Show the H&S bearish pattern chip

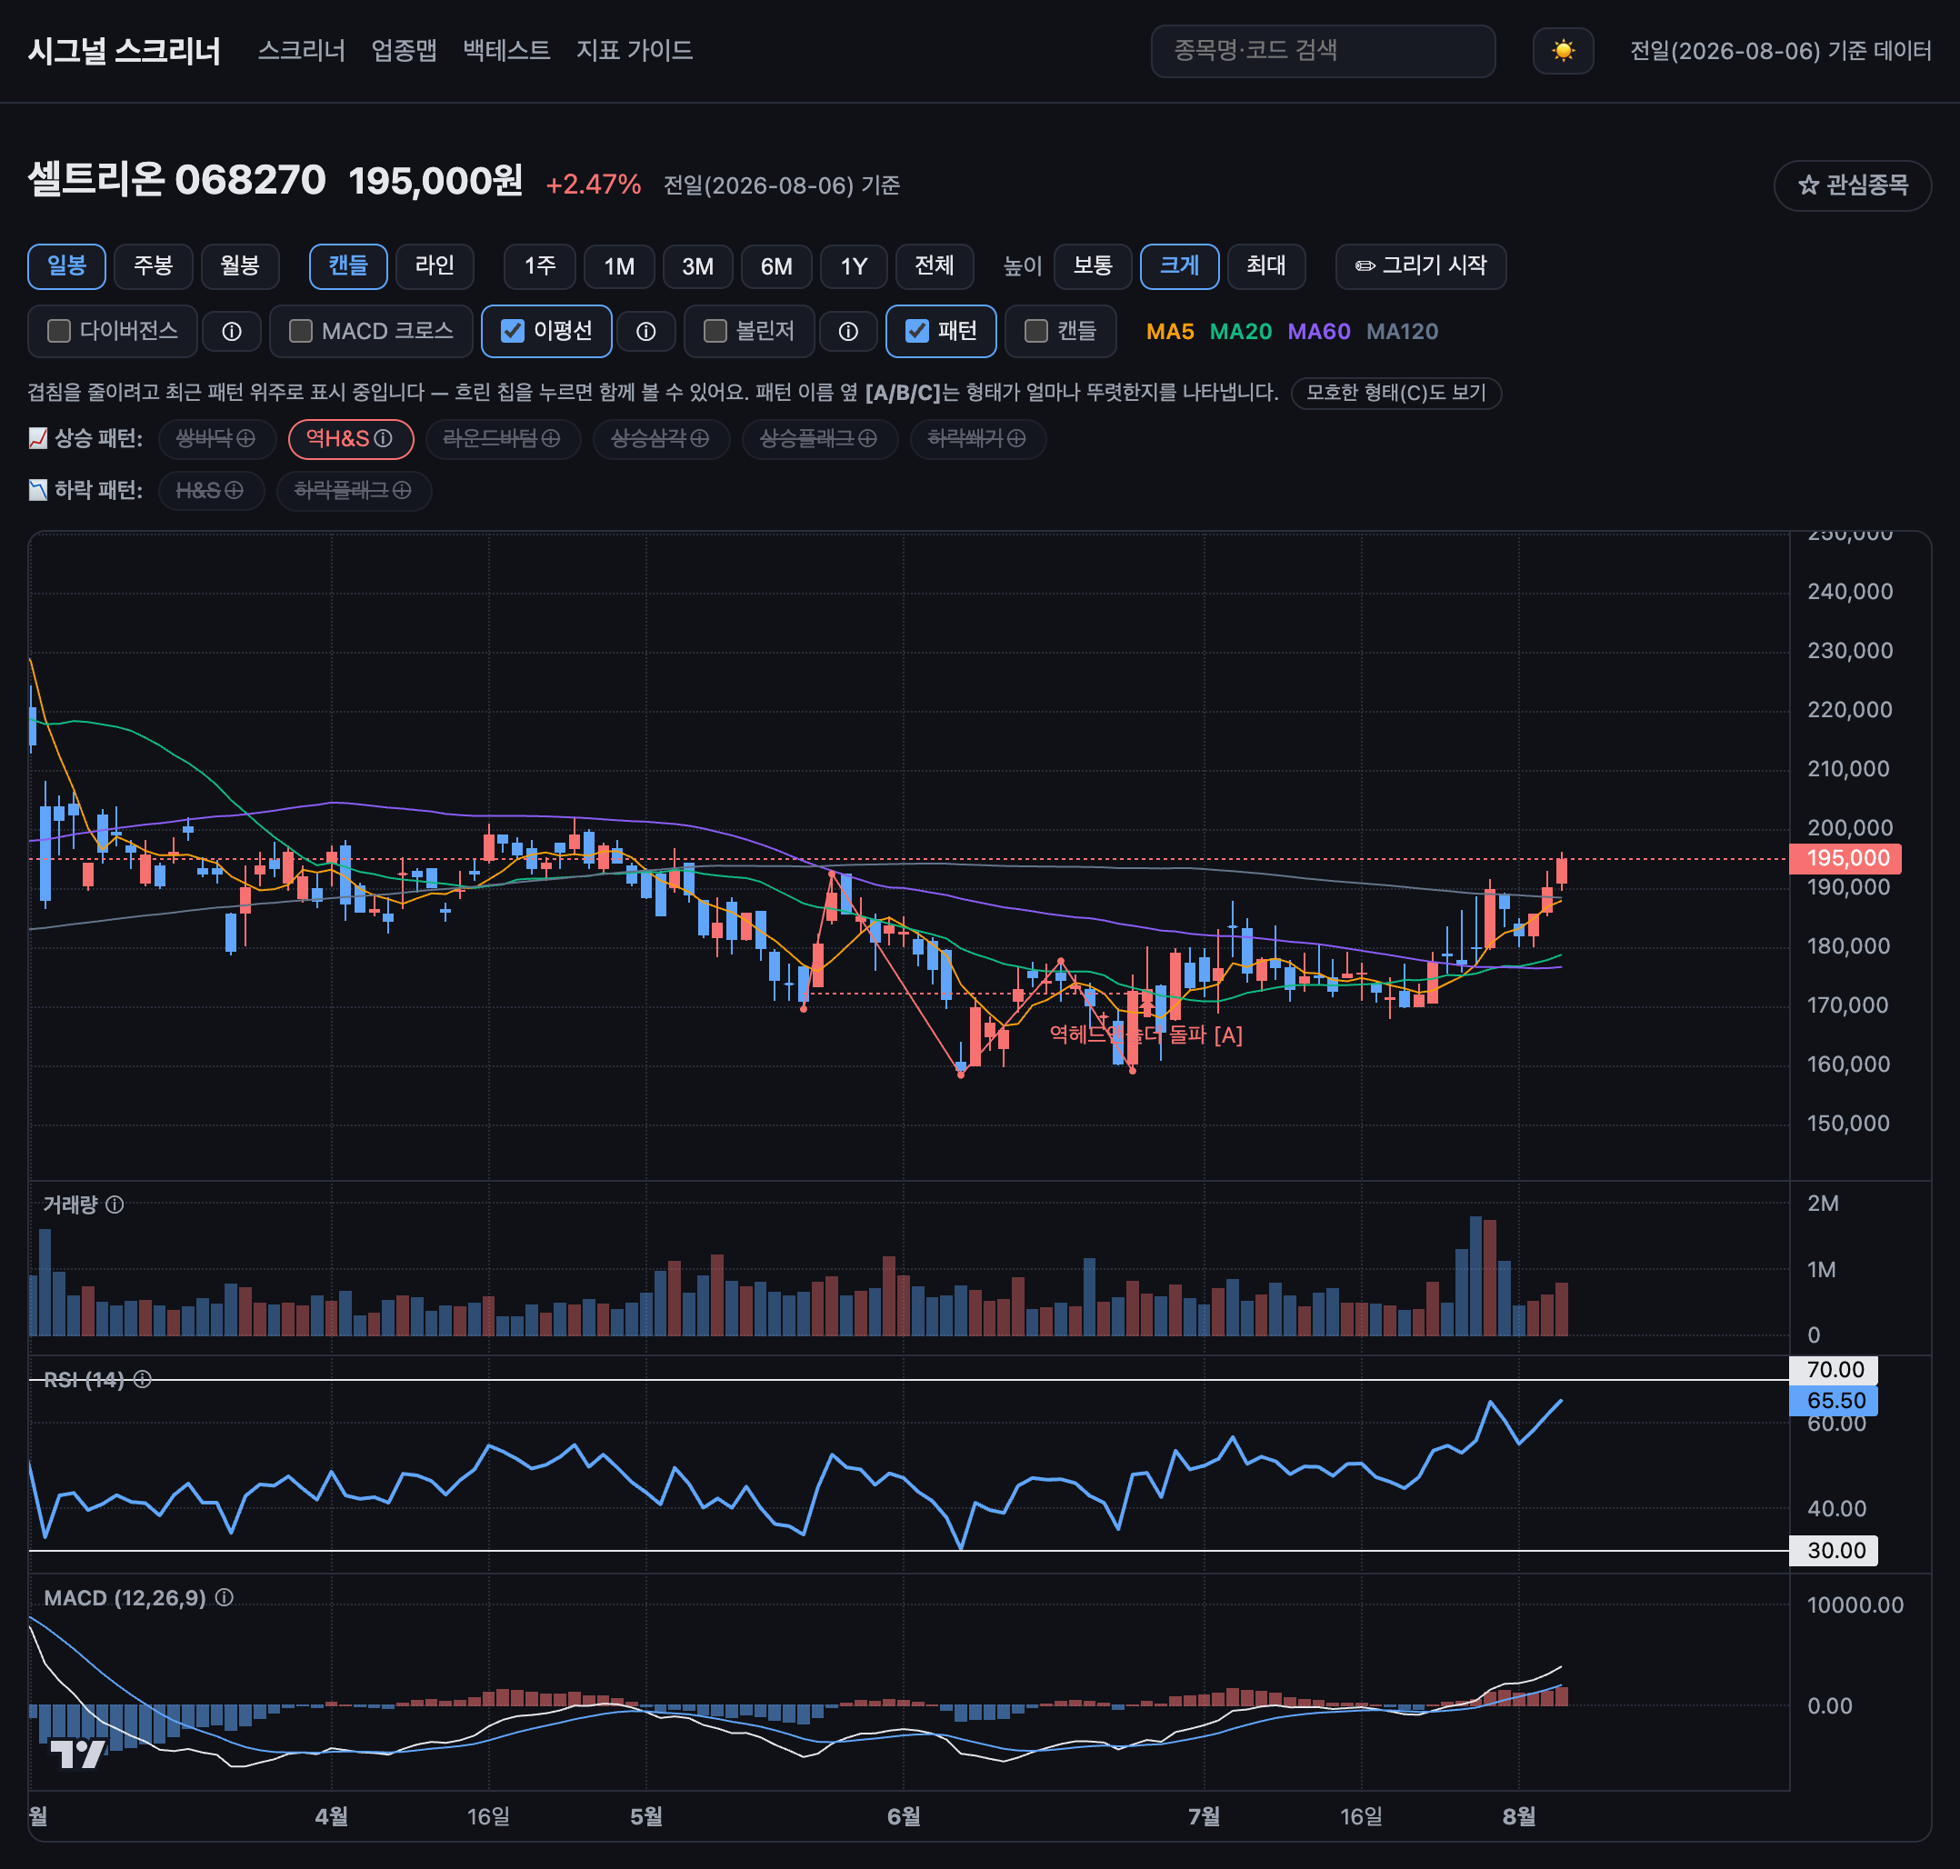click(211, 491)
